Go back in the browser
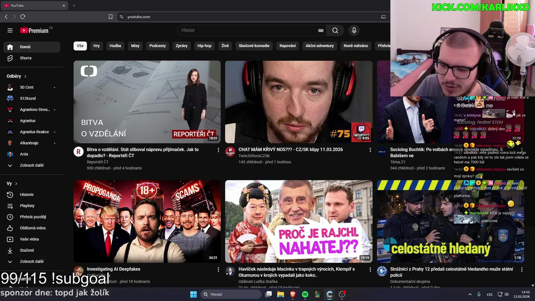535x301 pixels. (6, 17)
